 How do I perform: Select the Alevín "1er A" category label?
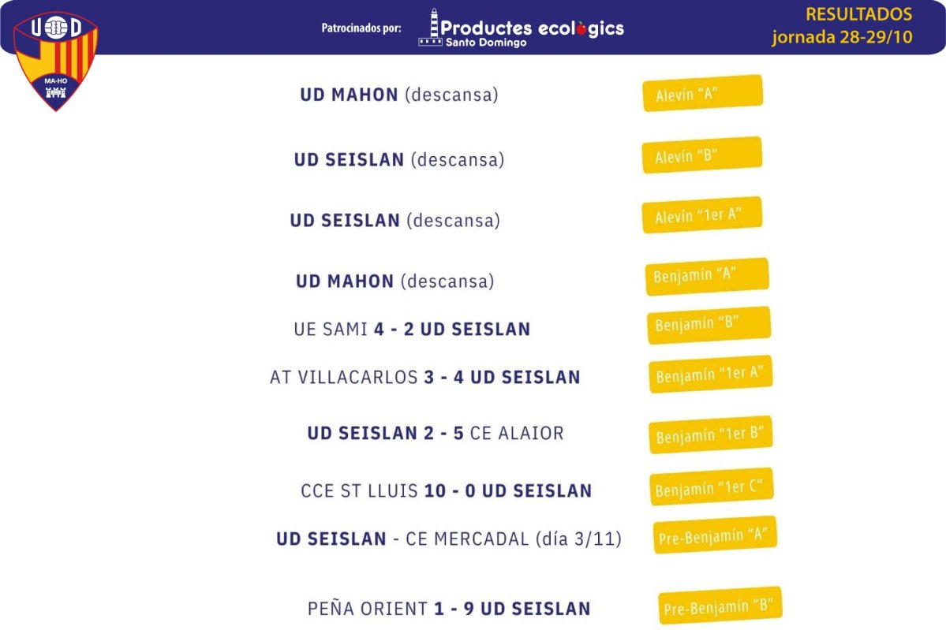[702, 214]
